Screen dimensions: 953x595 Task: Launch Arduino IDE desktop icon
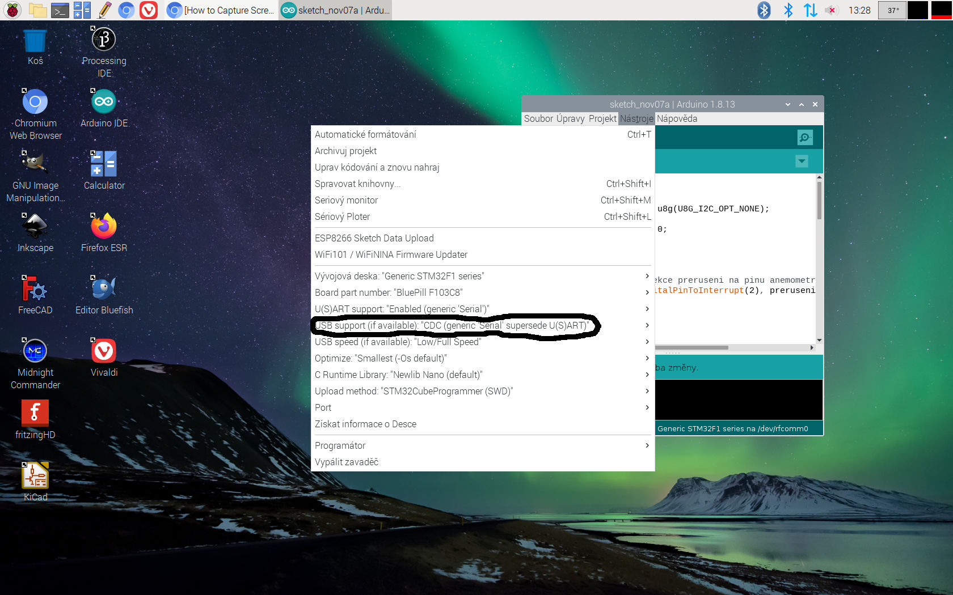(x=104, y=109)
